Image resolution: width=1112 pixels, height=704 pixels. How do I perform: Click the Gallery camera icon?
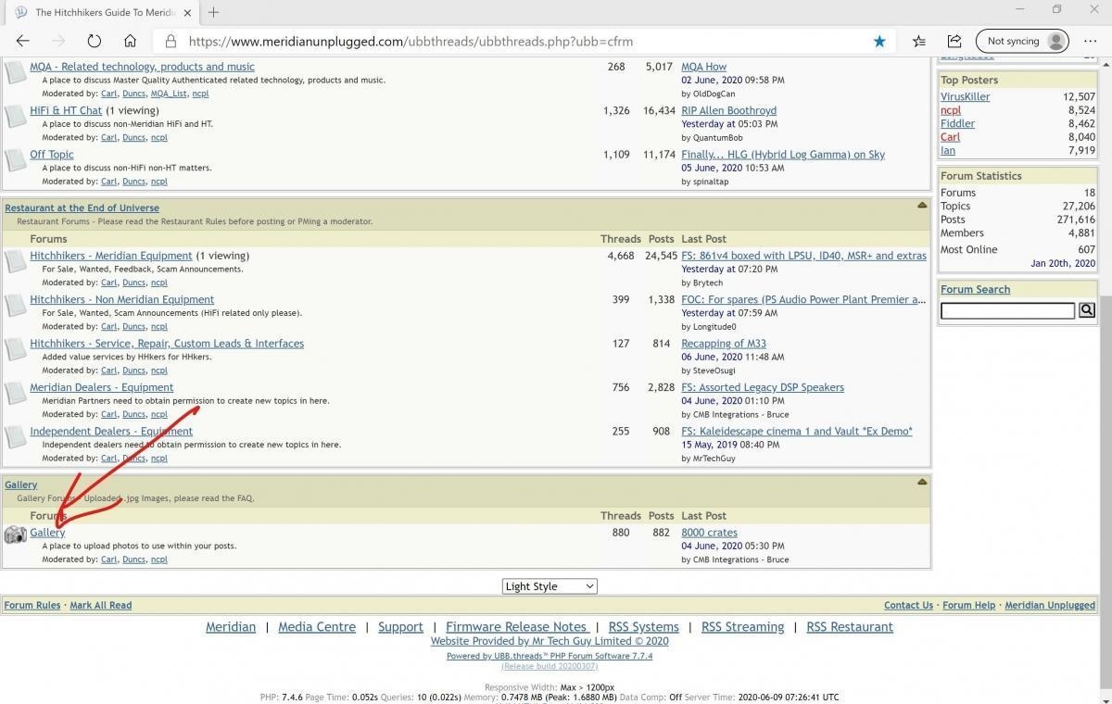click(x=16, y=534)
